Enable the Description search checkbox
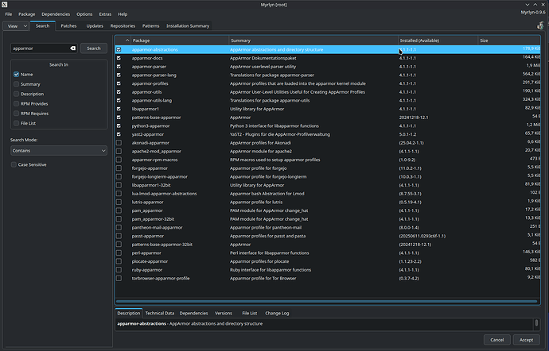Screen dimensions: 549x351 pos(17,94)
